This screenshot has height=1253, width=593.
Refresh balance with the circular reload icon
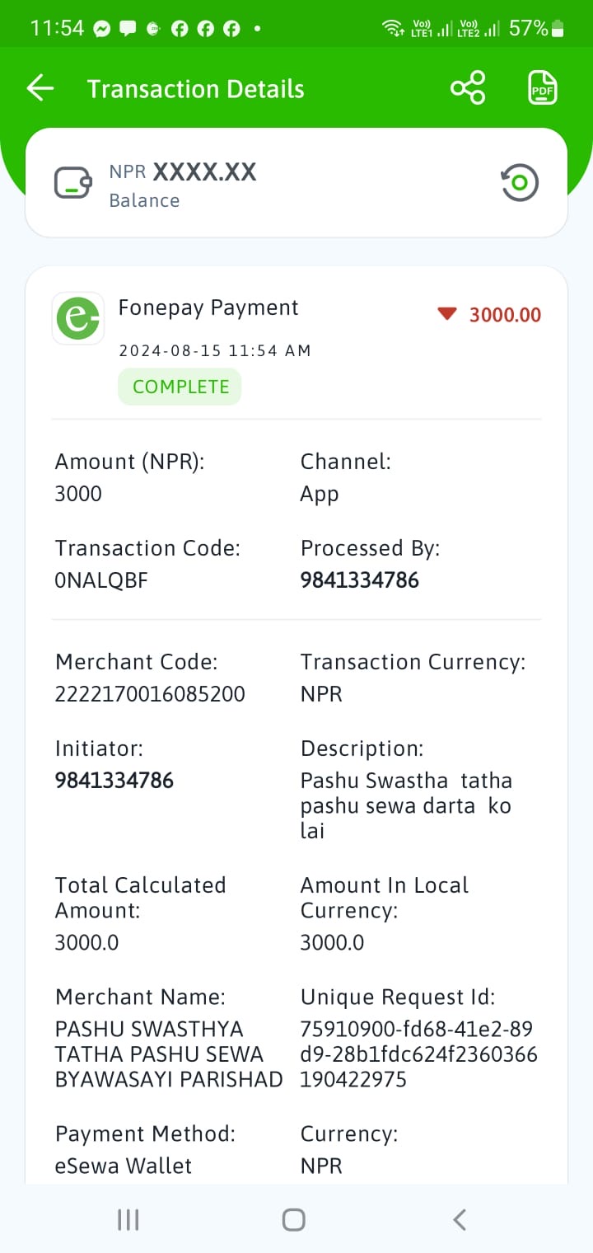coord(519,183)
